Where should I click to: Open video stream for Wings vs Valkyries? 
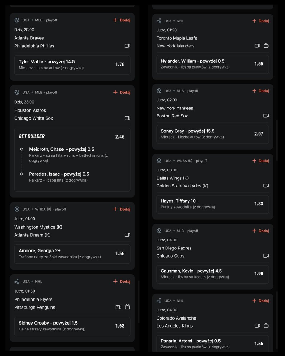click(266, 185)
